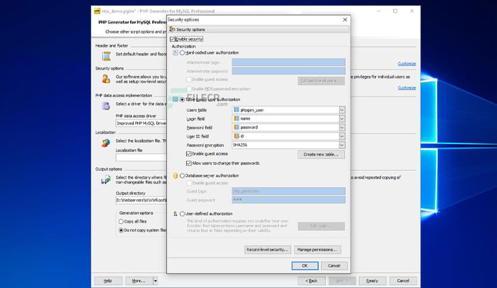Open the Login field dropdown
Image resolution: width=497 pixels, height=288 pixels.
coord(342,118)
